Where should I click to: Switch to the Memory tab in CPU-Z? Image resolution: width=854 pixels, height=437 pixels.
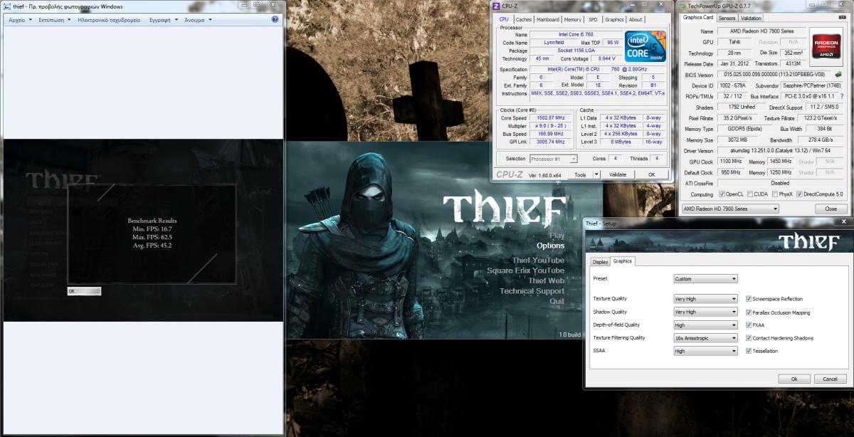pyautogui.click(x=573, y=20)
